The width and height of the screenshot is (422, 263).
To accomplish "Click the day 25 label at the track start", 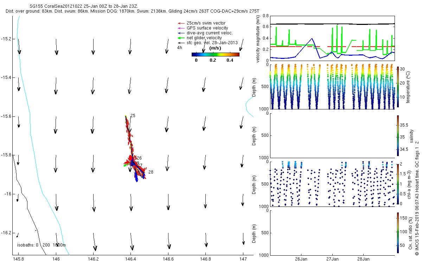I will (x=133, y=116).
